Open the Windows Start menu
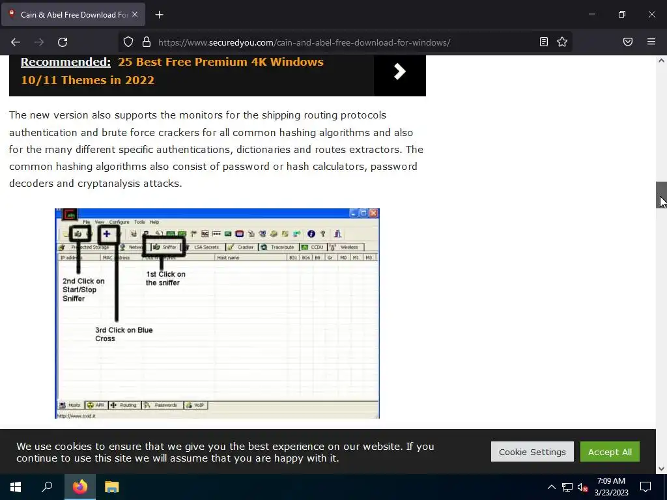Screen dimensions: 667x500 16,487
